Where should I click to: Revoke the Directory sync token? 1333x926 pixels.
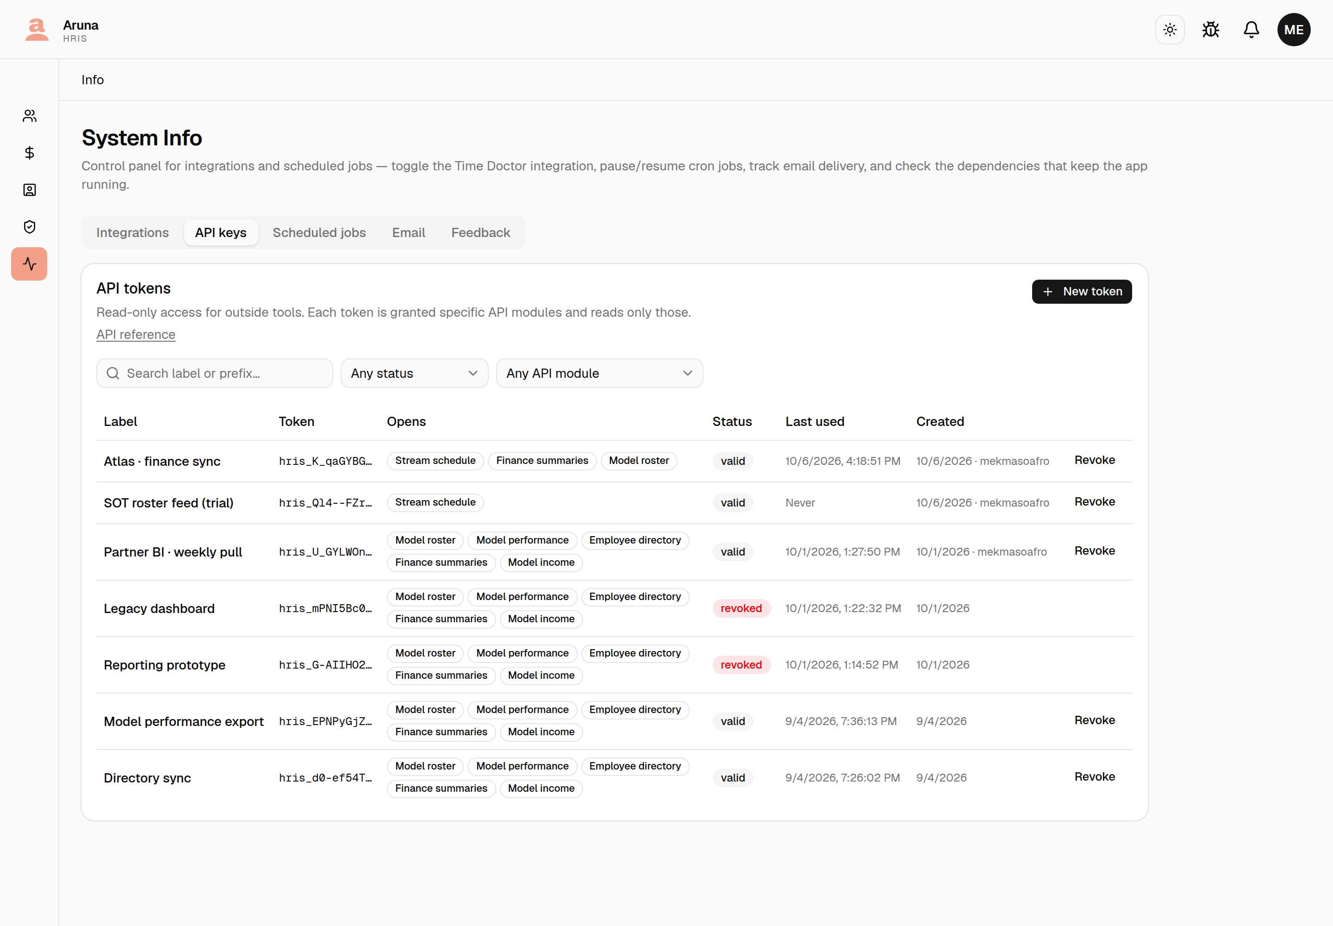1094,777
